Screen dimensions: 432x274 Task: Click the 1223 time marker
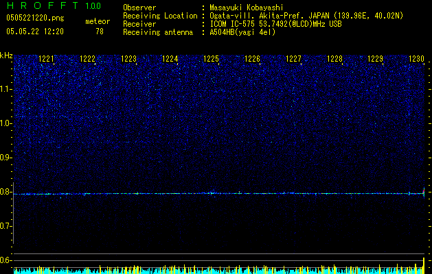(128, 59)
